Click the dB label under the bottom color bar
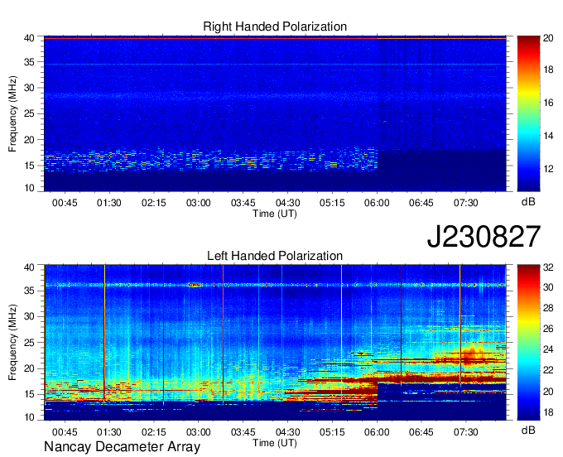 pyautogui.click(x=528, y=430)
